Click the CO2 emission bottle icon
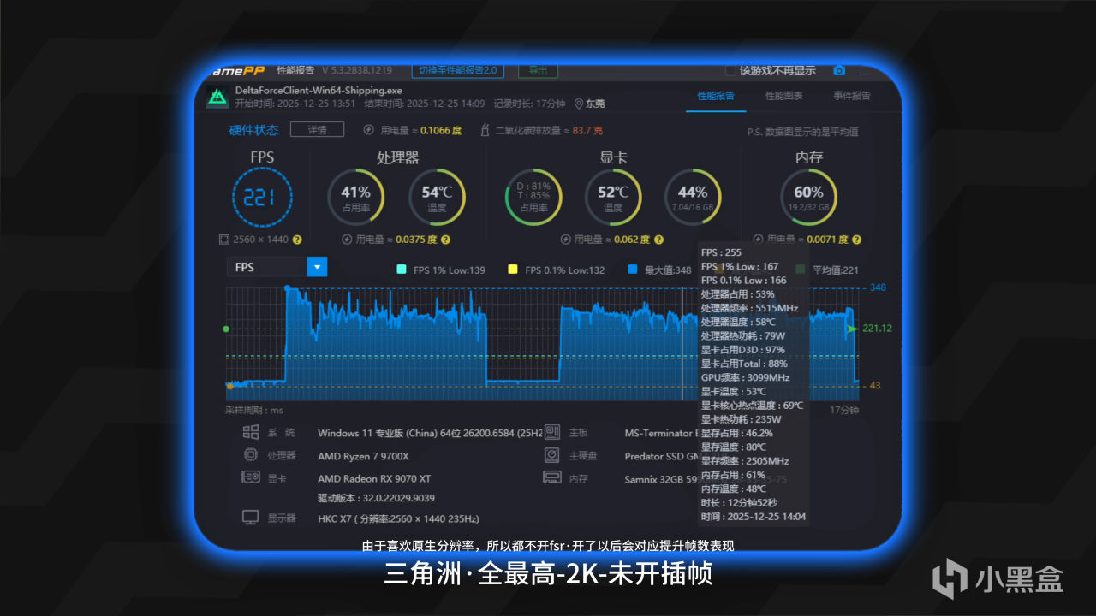The width and height of the screenshot is (1096, 616). [485, 130]
